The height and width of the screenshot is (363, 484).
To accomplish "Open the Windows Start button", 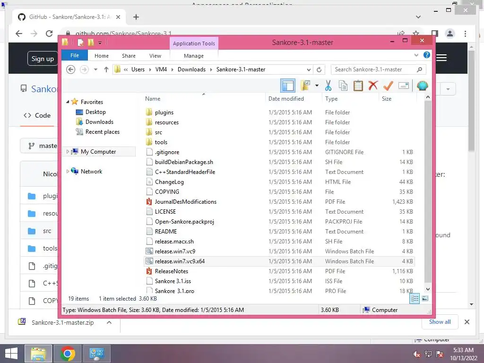I will (11, 354).
